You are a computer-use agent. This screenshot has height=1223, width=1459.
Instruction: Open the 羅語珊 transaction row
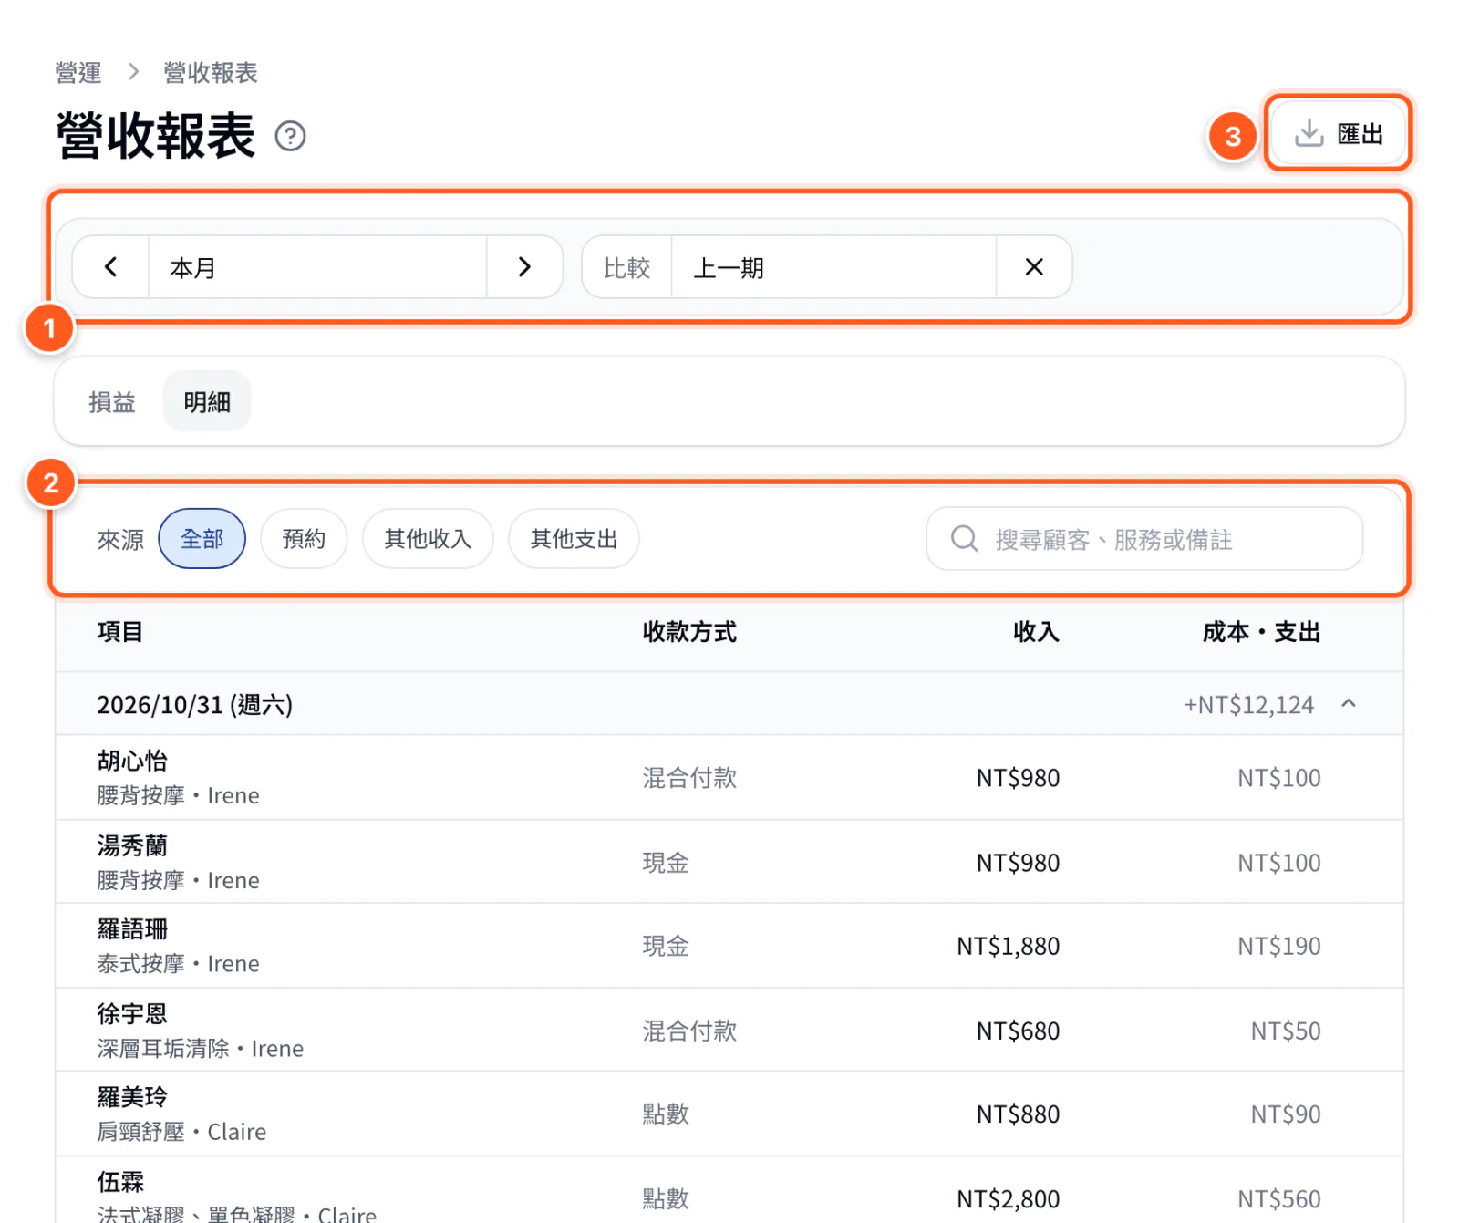729,946
